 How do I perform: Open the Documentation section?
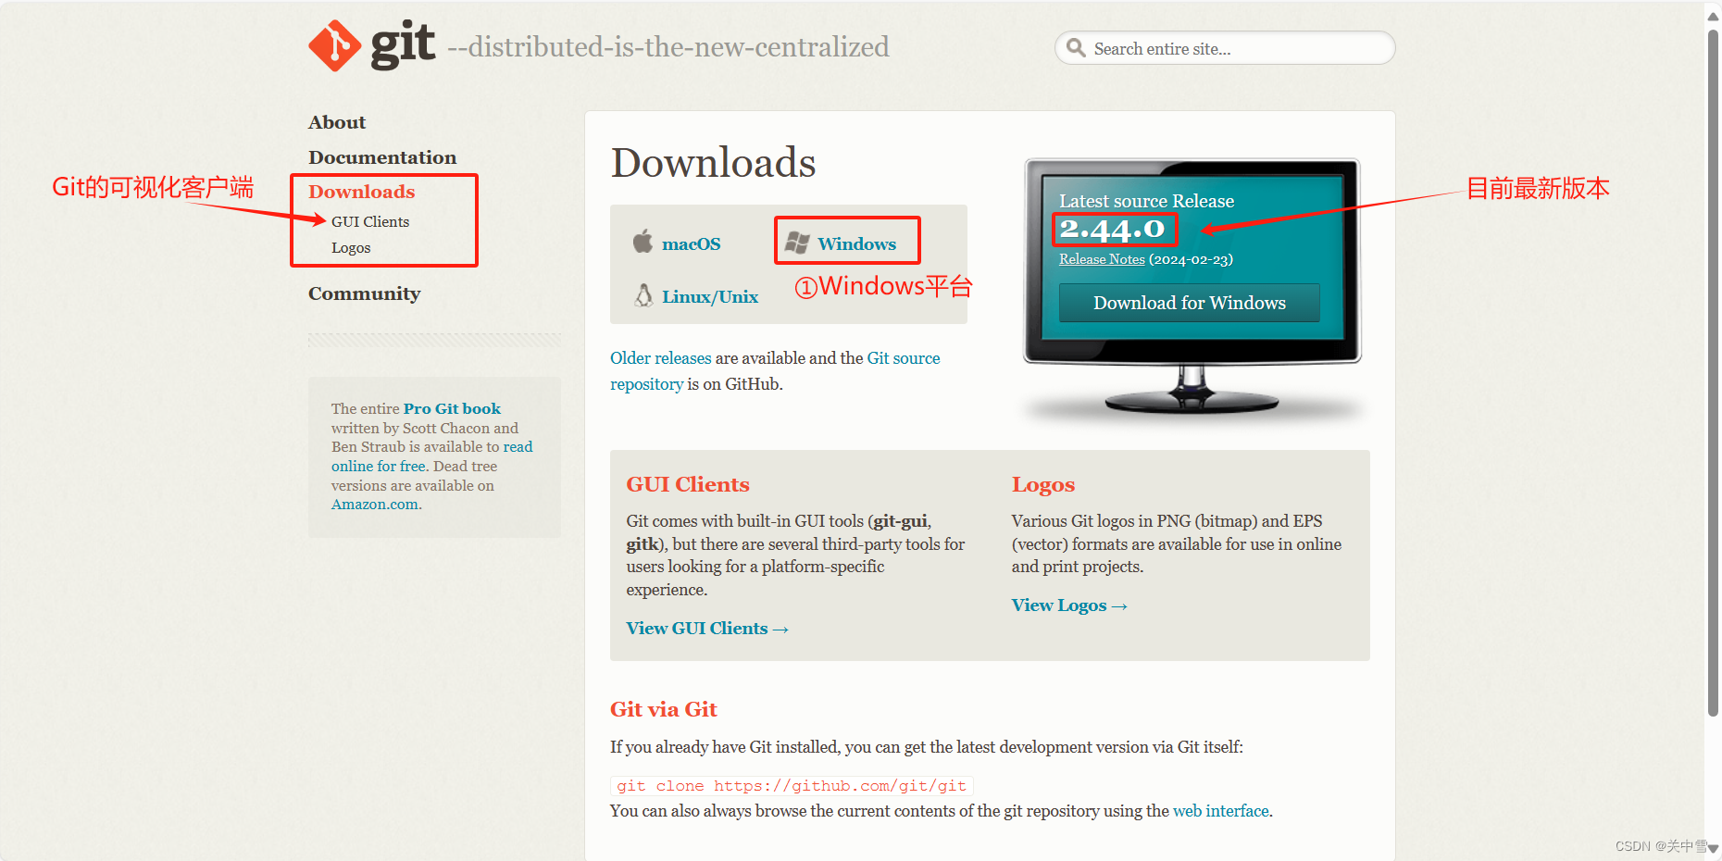382,157
